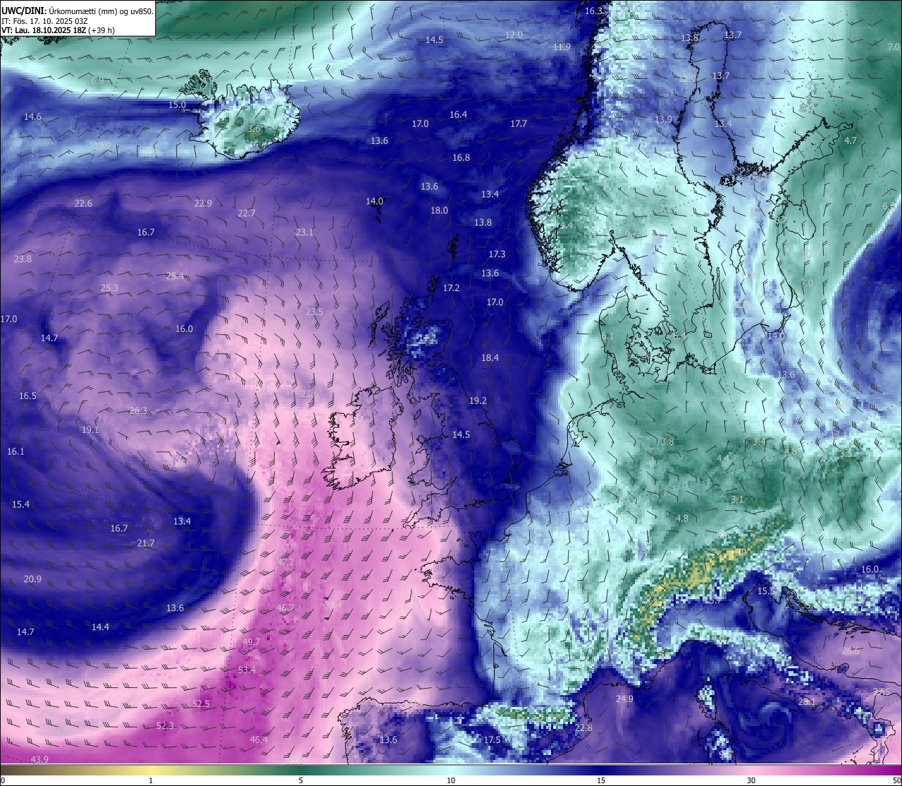Click the color scale tick label 10
Viewport: 902px width, 786px height.
coord(450,780)
